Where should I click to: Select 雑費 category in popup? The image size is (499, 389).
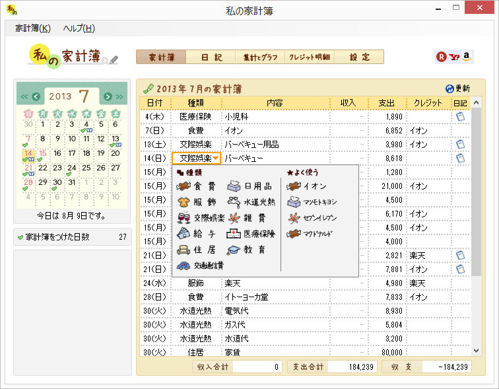(x=246, y=218)
